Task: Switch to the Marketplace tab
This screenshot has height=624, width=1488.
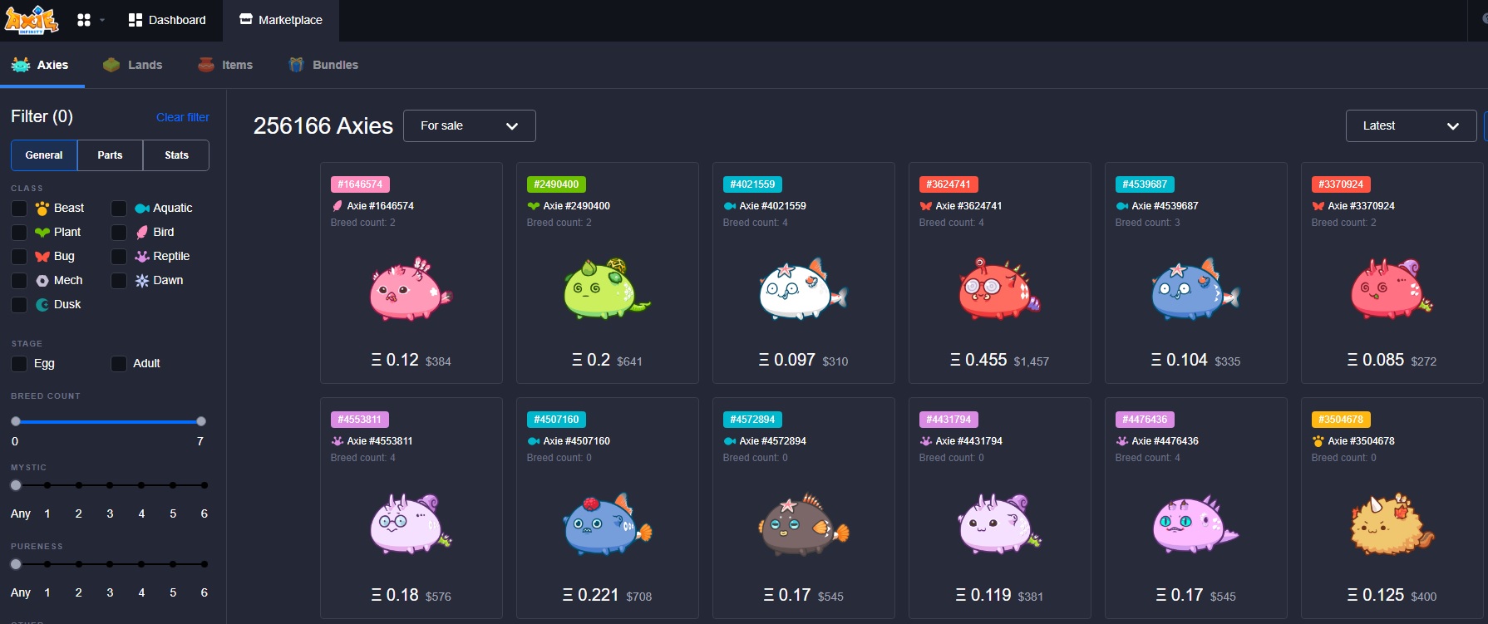Action: (x=281, y=20)
